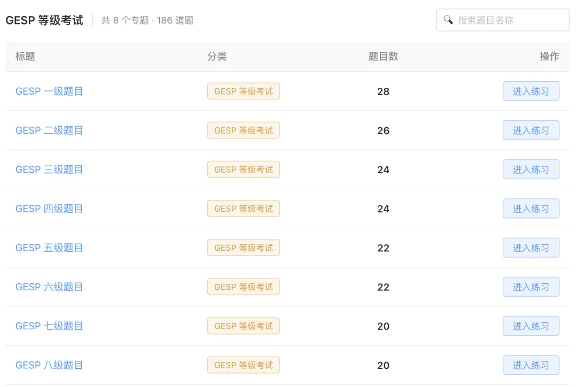Click 进入练习 for the 二级题目 row
Viewport: 577px width, 387px height.
click(531, 130)
